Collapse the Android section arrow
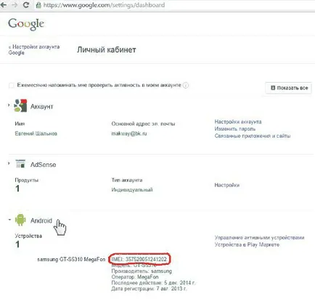The image size is (315, 304). pyautogui.click(x=9, y=220)
